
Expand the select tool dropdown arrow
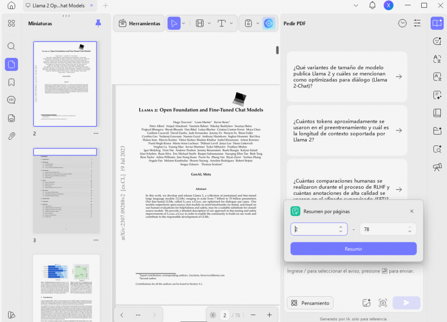[184, 24]
